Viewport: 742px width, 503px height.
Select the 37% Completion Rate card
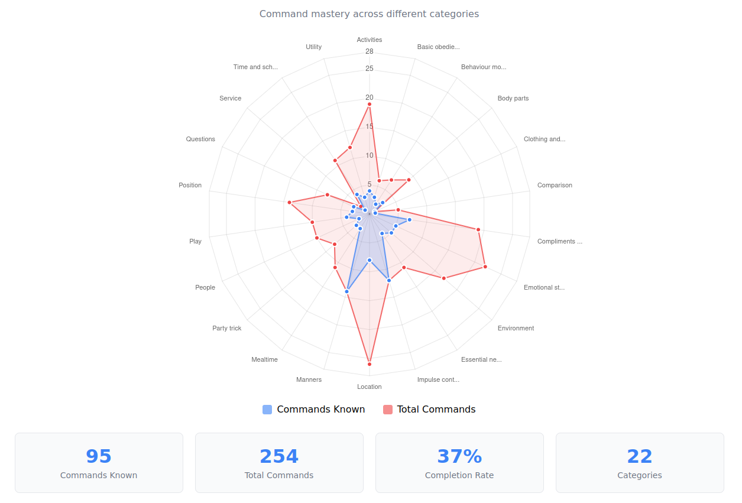point(459,463)
